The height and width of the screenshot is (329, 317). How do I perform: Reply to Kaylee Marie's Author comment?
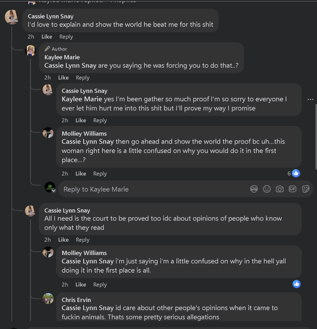tap(83, 77)
